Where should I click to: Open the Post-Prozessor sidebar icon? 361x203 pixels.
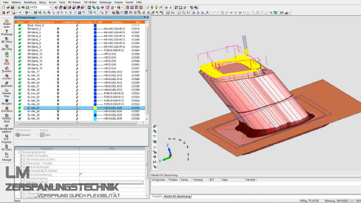click(7, 139)
